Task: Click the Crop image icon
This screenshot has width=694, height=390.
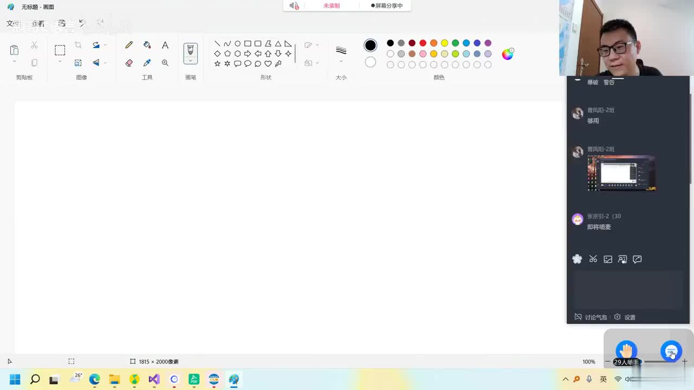Action: point(78,45)
